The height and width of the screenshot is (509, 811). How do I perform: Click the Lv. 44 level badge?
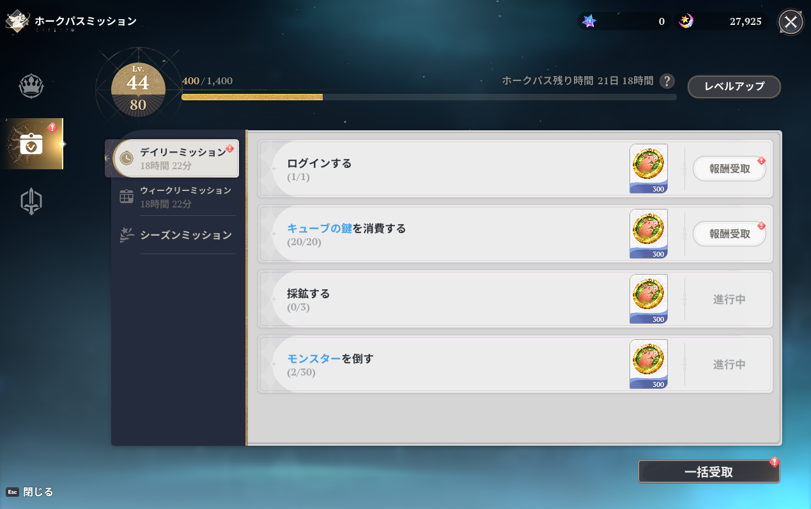coord(138,89)
